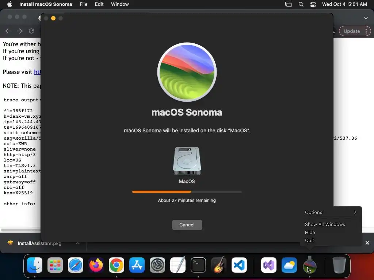Screen dimensions: 374x280
Task: Open the Weather app Dock icon
Action: [x=289, y=265]
